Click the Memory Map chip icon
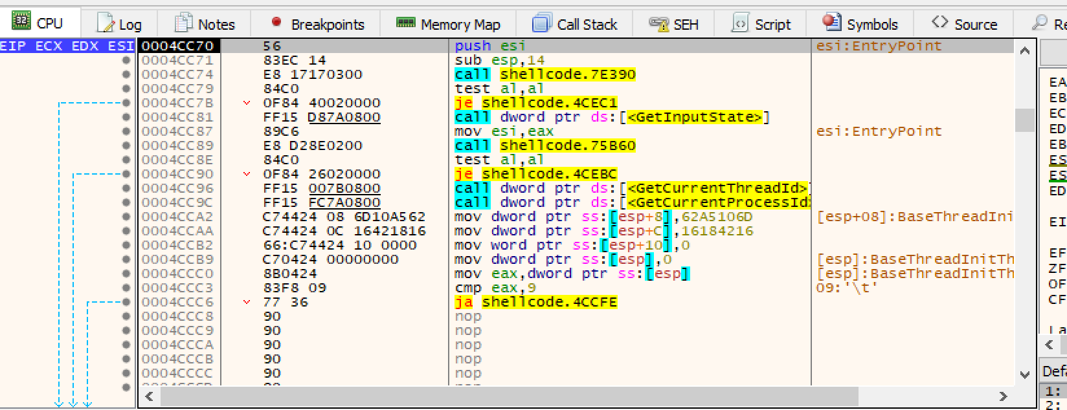Image resolution: width=1067 pixels, height=410 pixels. 406,23
